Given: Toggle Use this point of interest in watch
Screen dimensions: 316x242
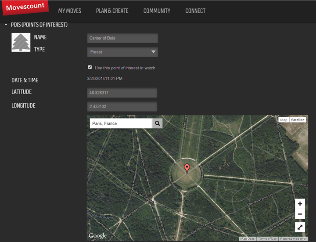Looking at the screenshot, I should click(90, 67).
